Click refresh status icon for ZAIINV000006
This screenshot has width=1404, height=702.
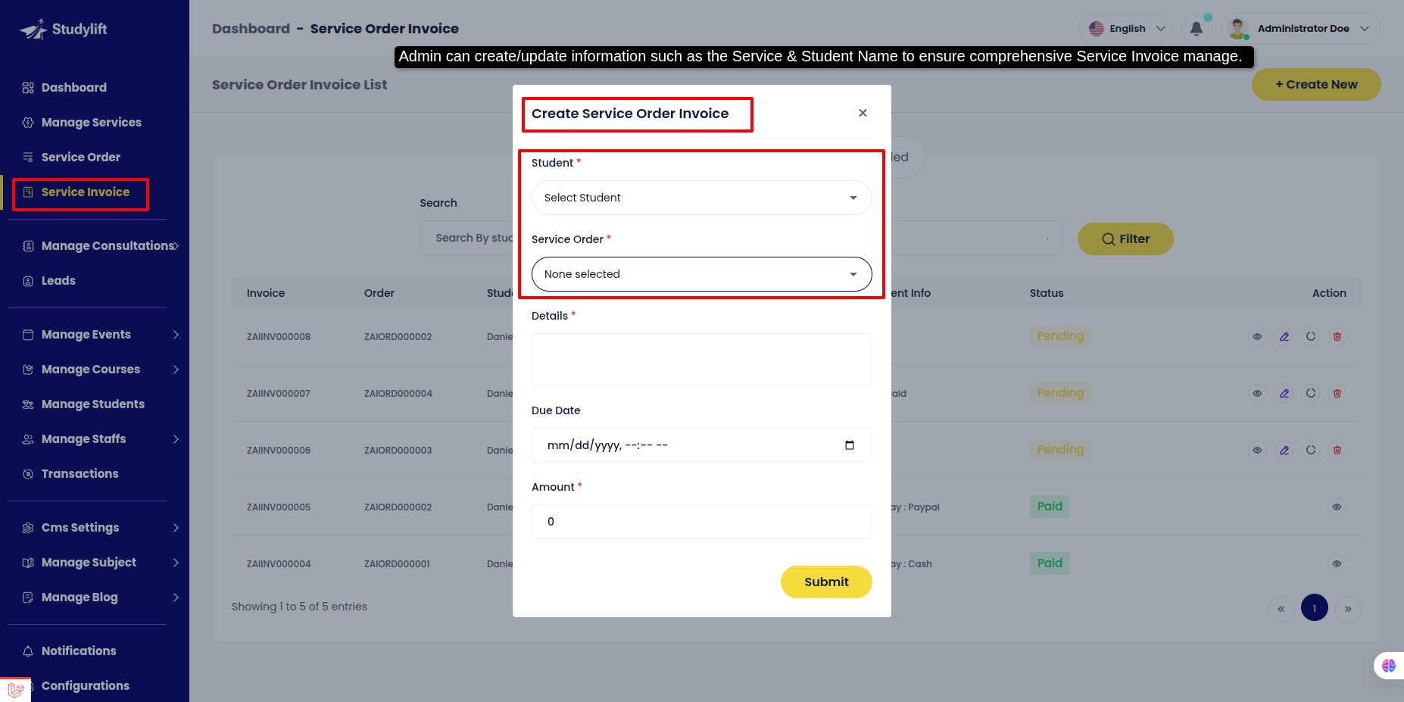(x=1311, y=450)
